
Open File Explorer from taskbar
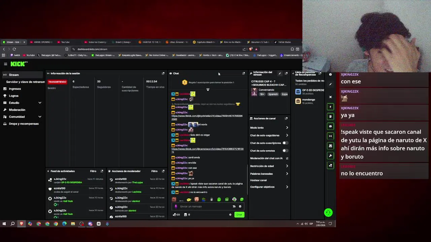click(x=73, y=224)
